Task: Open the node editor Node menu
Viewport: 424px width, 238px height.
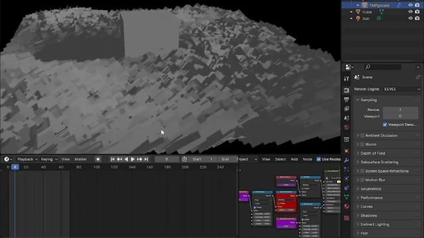Action: coord(307,159)
